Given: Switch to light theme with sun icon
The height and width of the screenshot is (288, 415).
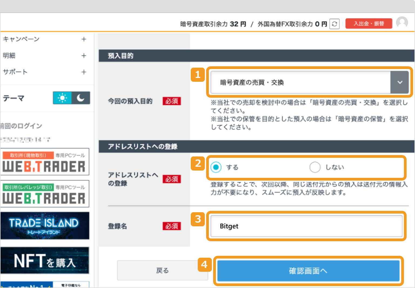Looking at the screenshot, I should click(62, 98).
